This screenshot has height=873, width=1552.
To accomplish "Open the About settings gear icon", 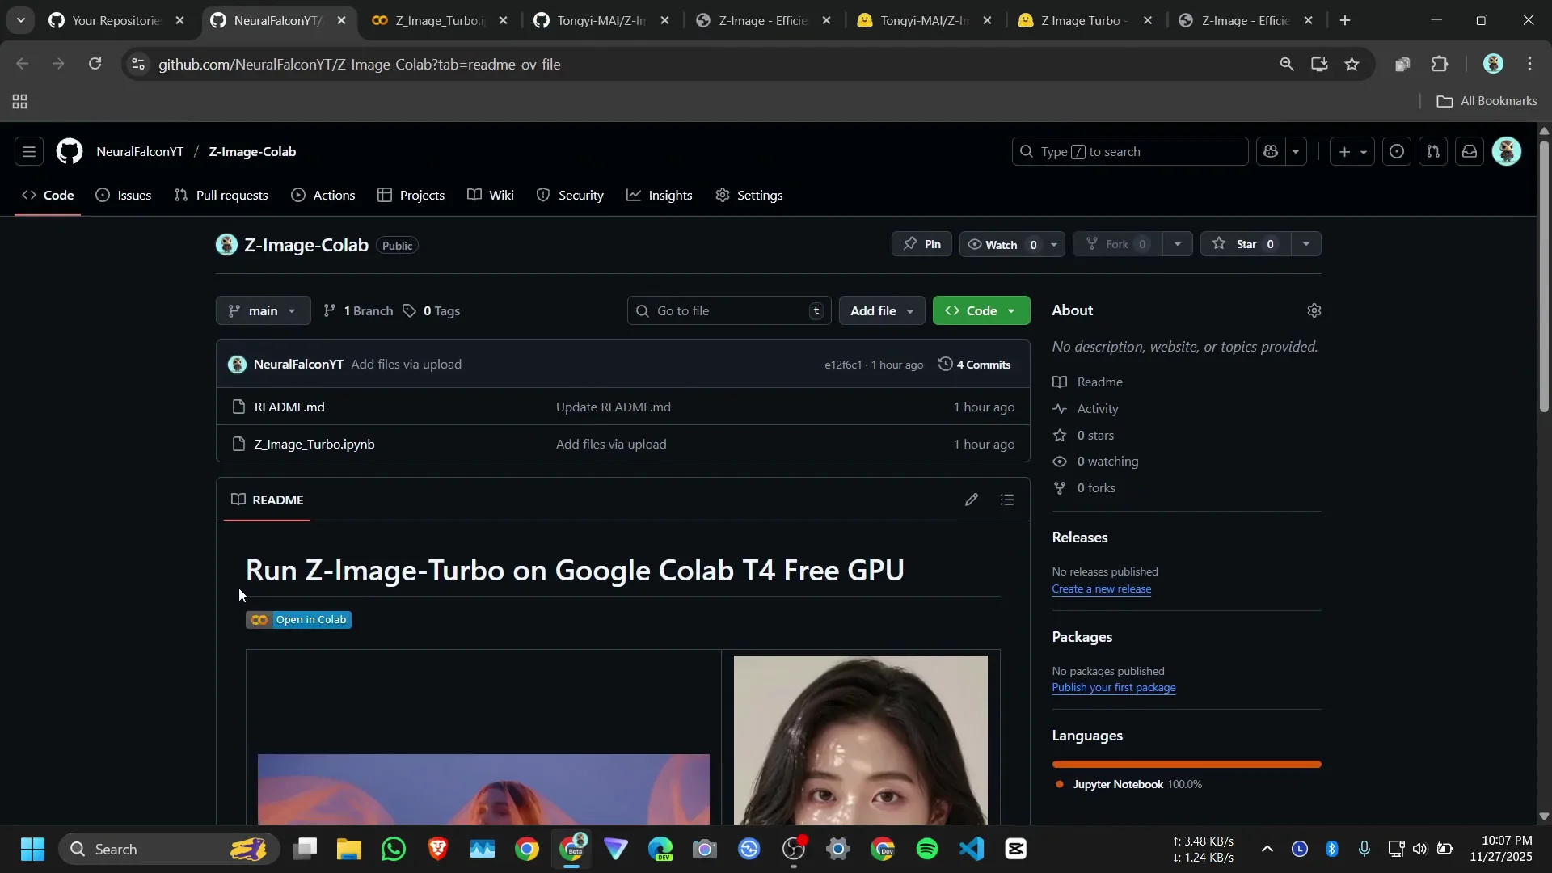I will coord(1314,311).
